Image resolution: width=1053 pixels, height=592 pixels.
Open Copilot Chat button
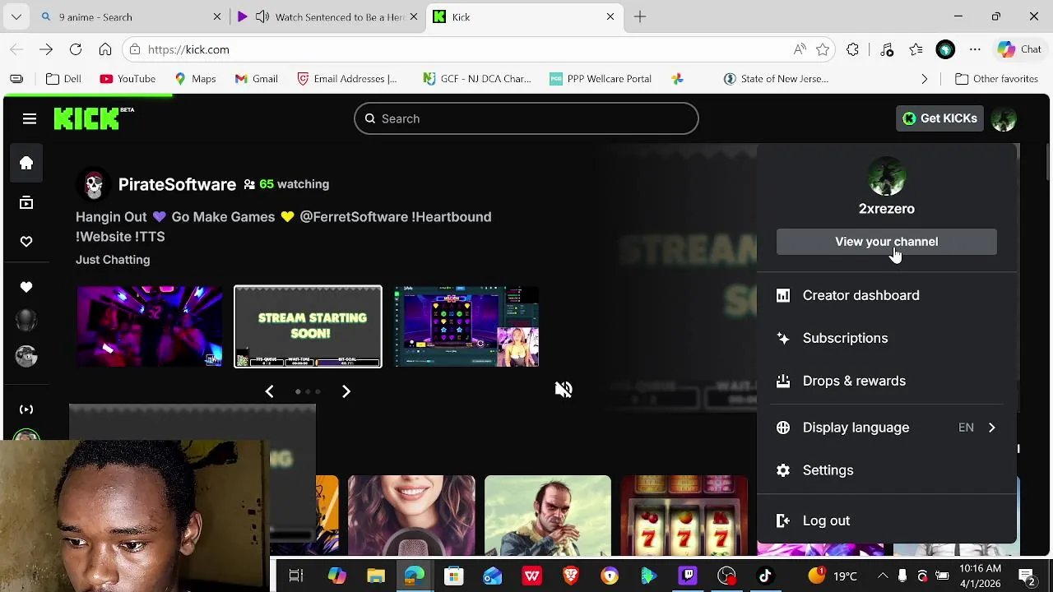tap(1020, 49)
